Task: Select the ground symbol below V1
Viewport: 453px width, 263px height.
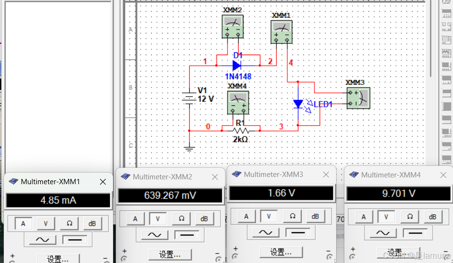Action: point(189,149)
